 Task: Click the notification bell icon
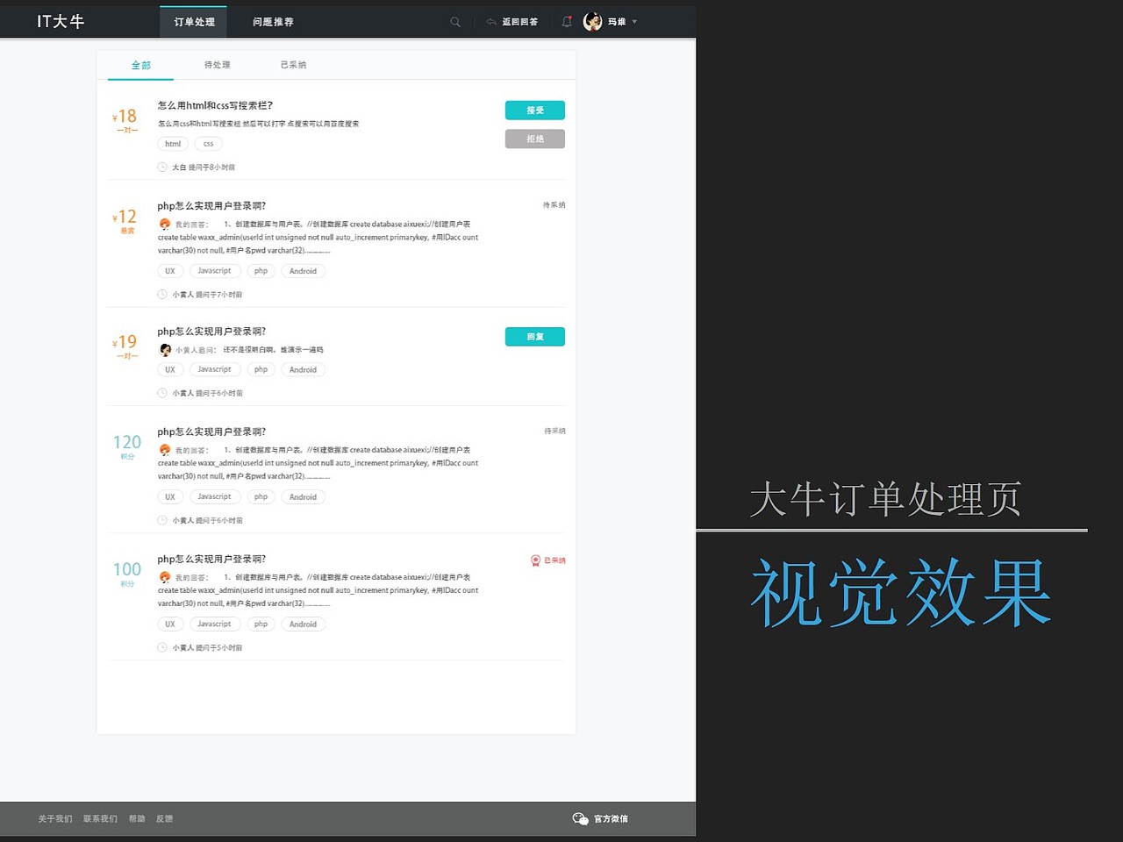coord(567,21)
